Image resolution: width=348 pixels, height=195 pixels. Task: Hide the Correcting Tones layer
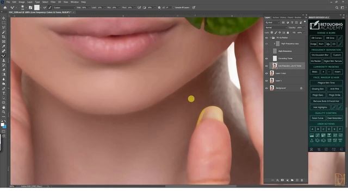266,58
